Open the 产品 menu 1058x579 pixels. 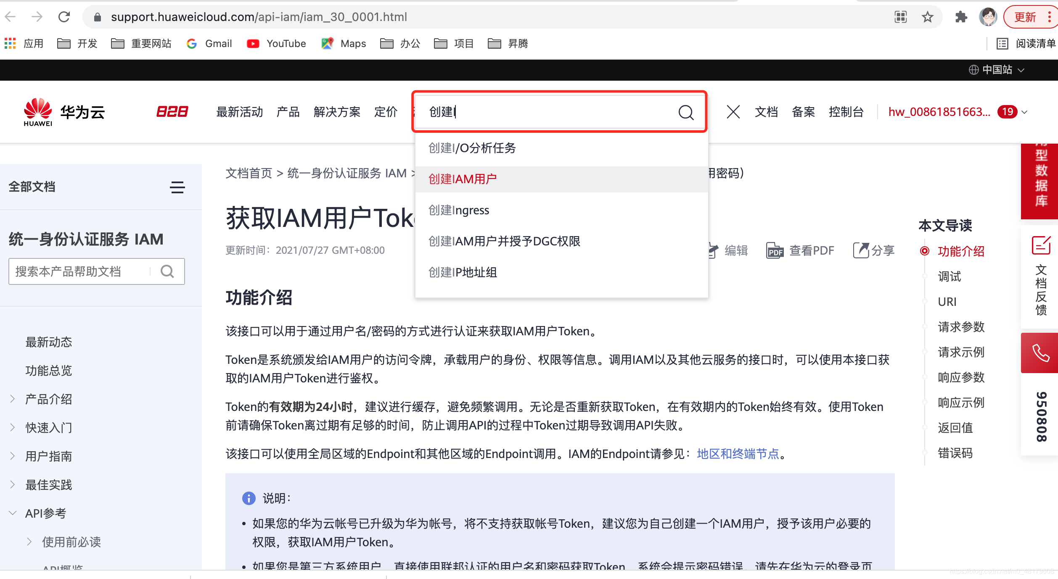pyautogui.click(x=288, y=112)
